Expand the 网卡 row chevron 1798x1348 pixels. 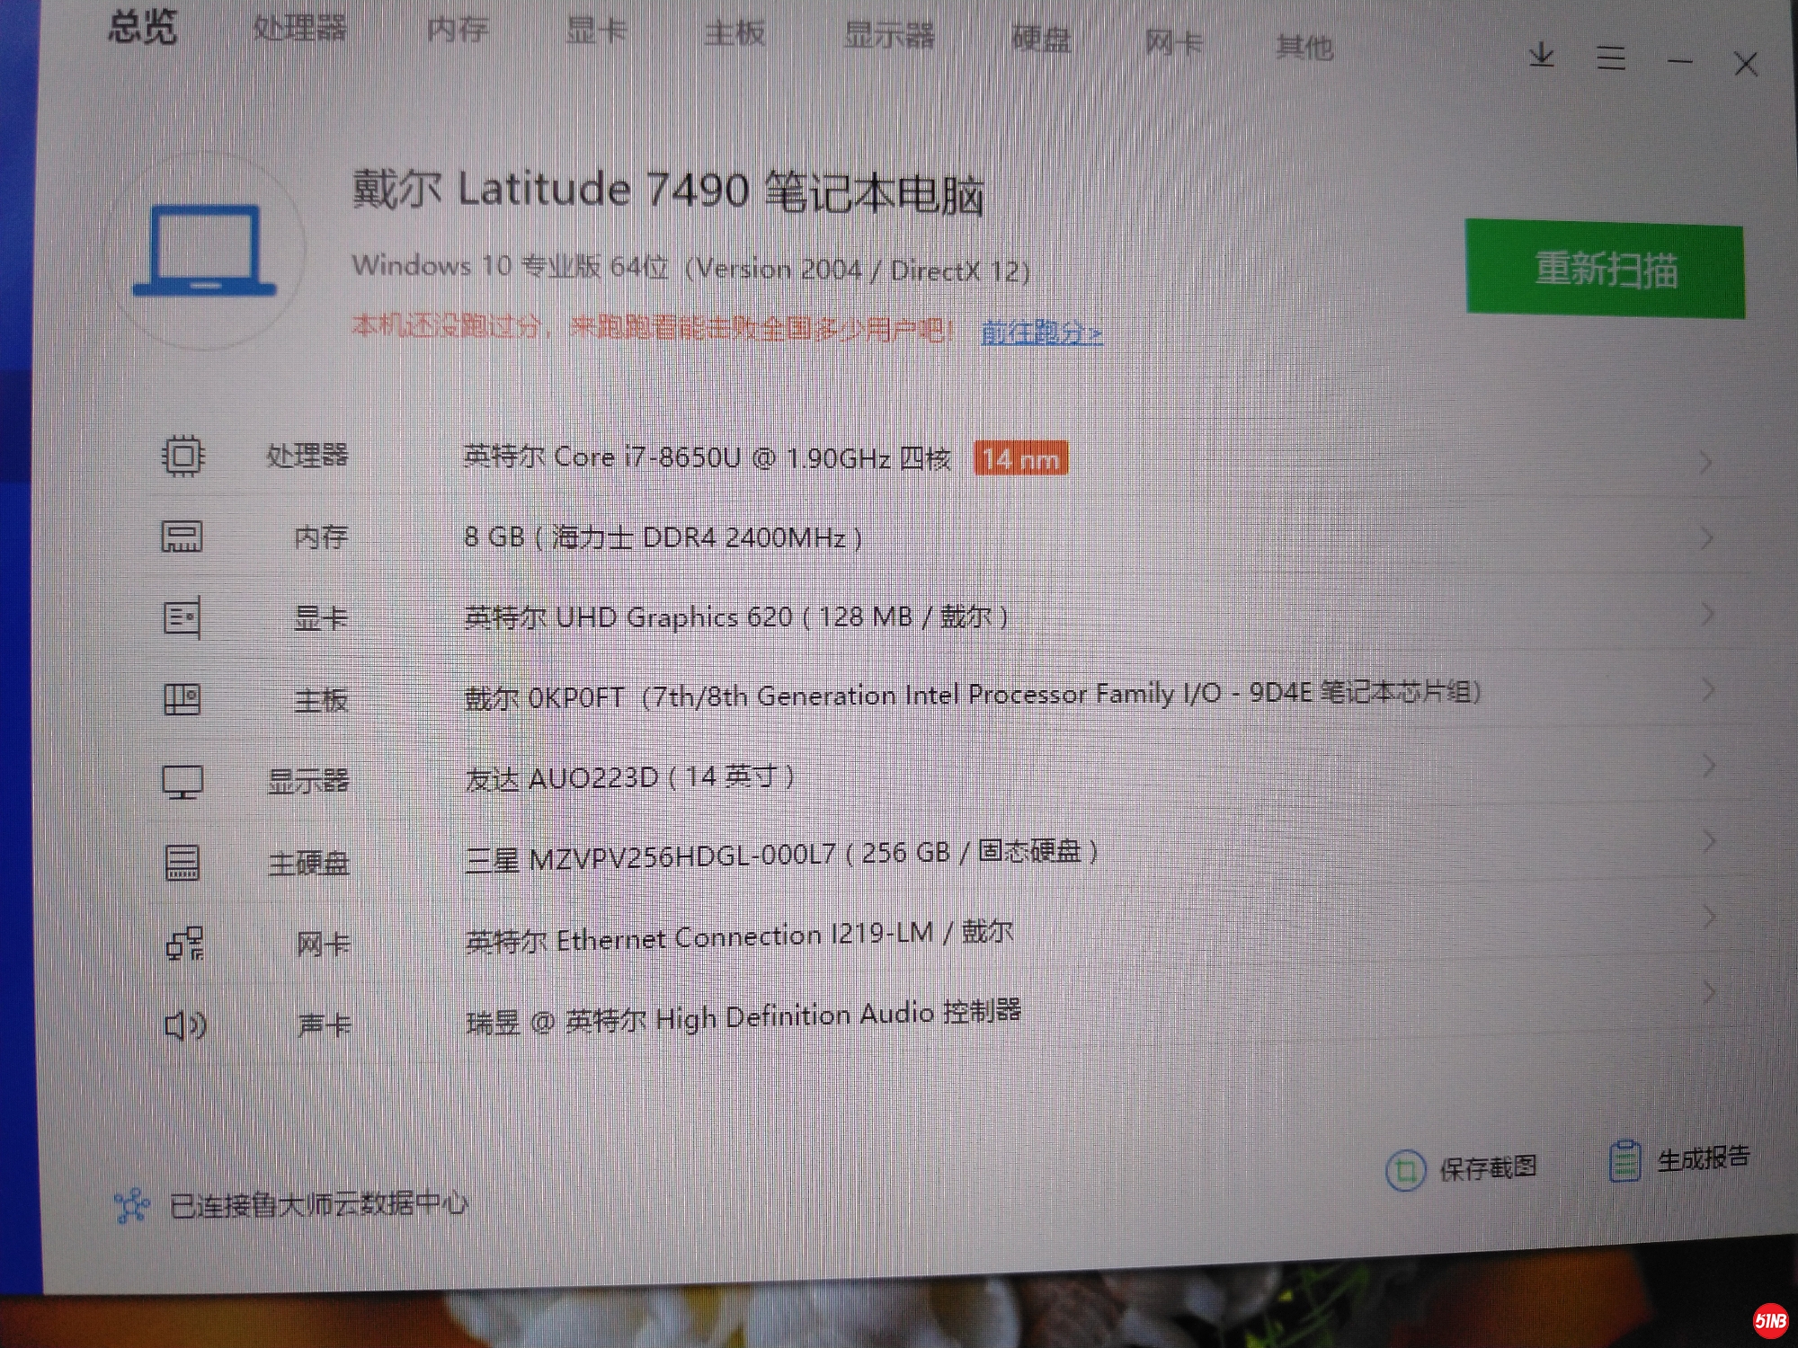[x=1709, y=917]
